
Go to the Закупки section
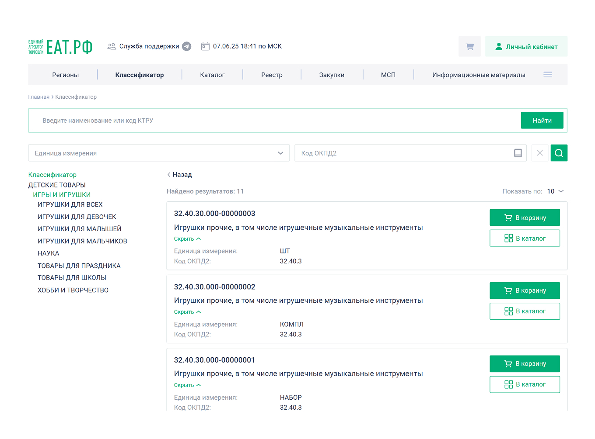tap(332, 75)
